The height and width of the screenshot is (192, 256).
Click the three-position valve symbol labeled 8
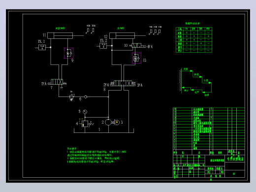coord(123,83)
